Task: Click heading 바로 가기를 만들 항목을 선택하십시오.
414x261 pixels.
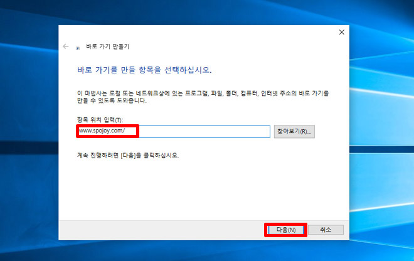Action: tap(144, 70)
